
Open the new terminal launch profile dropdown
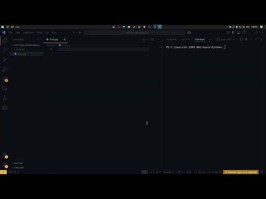coord(237,39)
